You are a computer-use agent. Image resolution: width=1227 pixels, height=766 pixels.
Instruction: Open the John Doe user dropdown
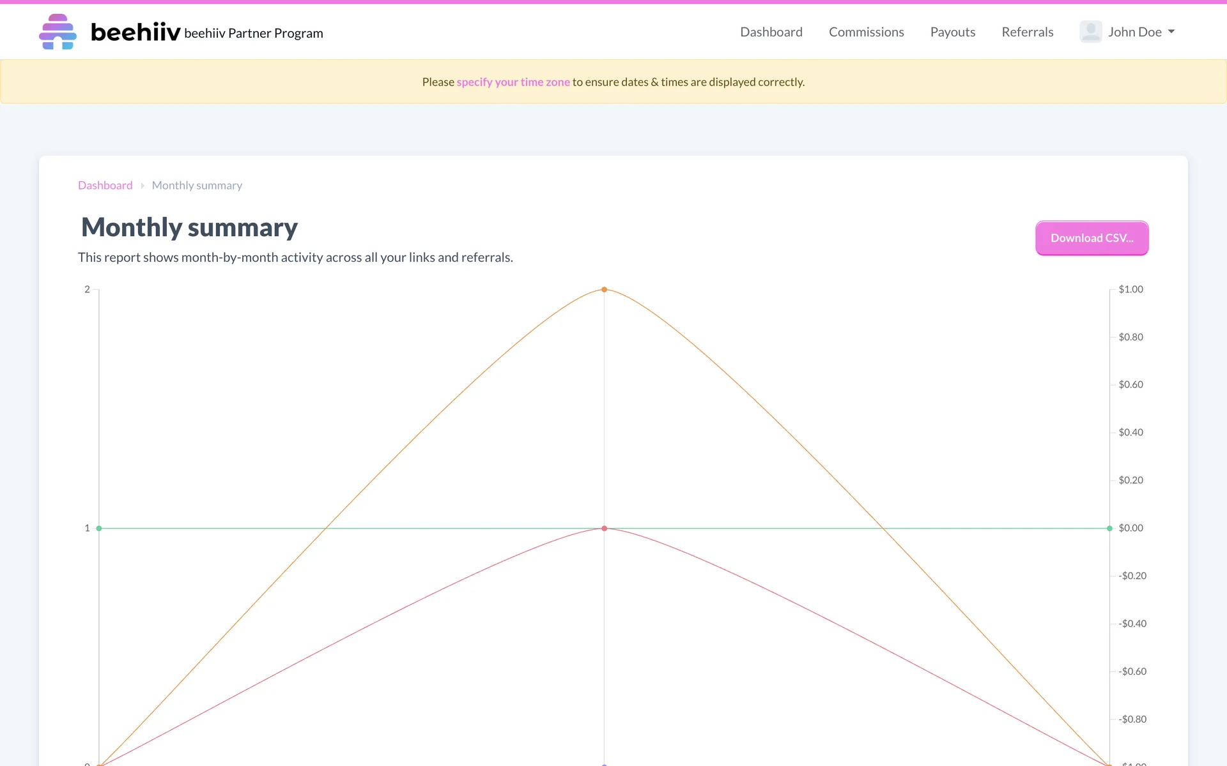point(1134,32)
